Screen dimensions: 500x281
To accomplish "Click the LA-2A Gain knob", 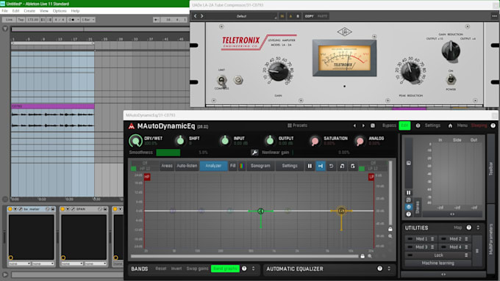I will (278, 71).
